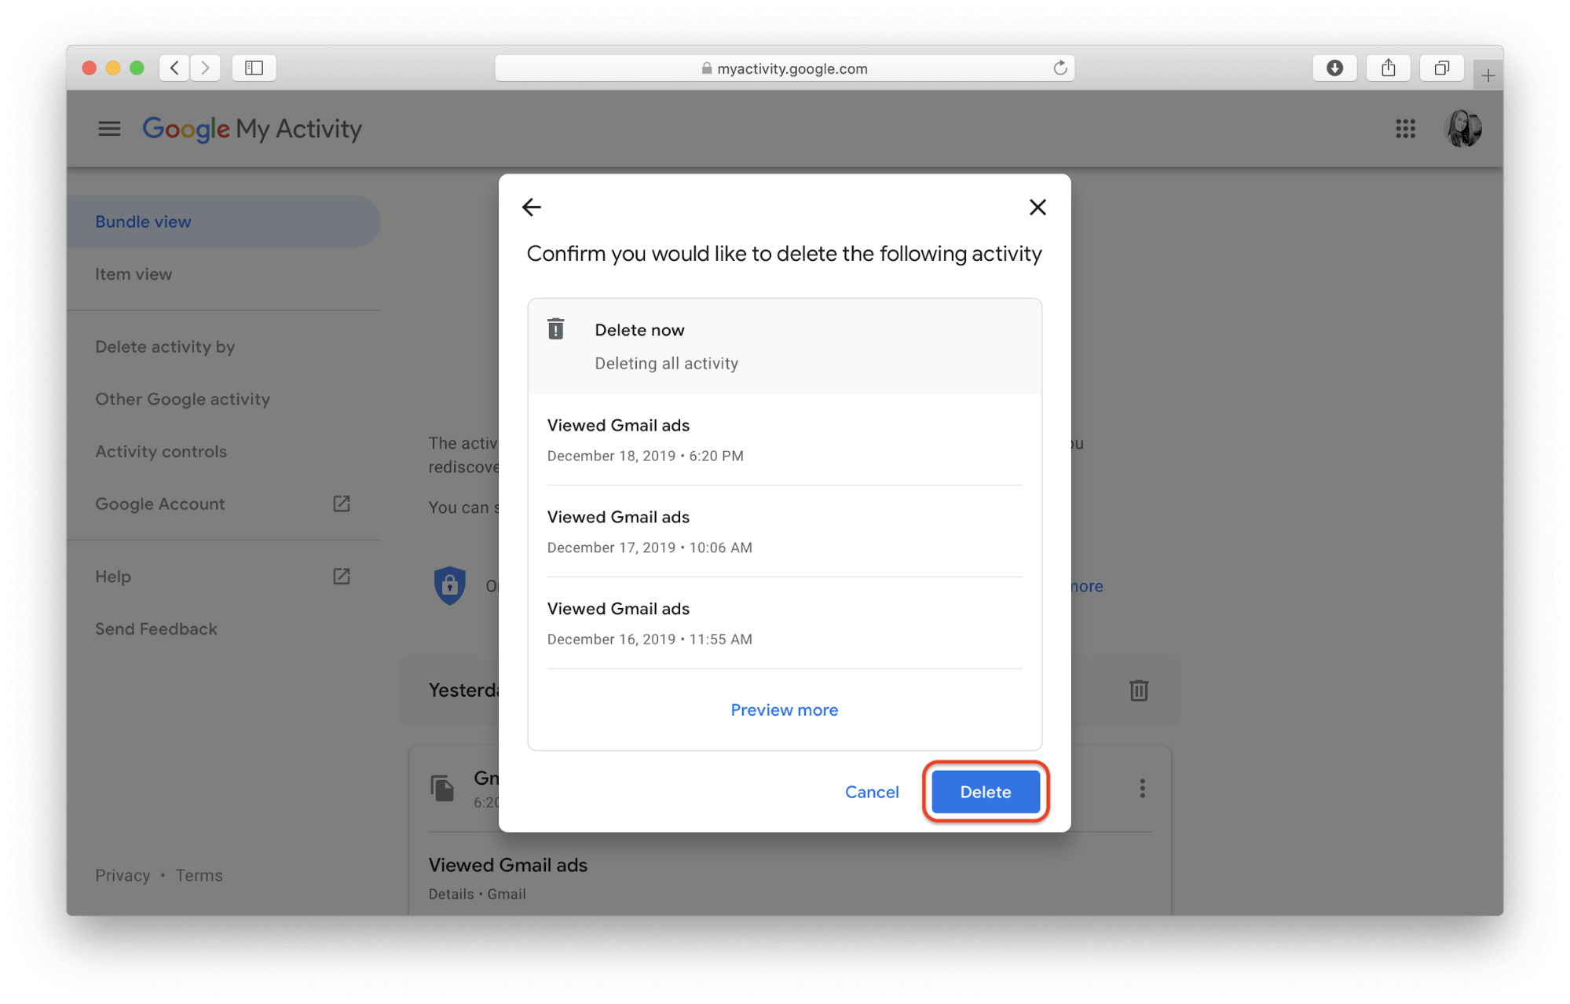The width and height of the screenshot is (1570, 1004).
Task: Click the Delete now heading
Action: coord(639,330)
